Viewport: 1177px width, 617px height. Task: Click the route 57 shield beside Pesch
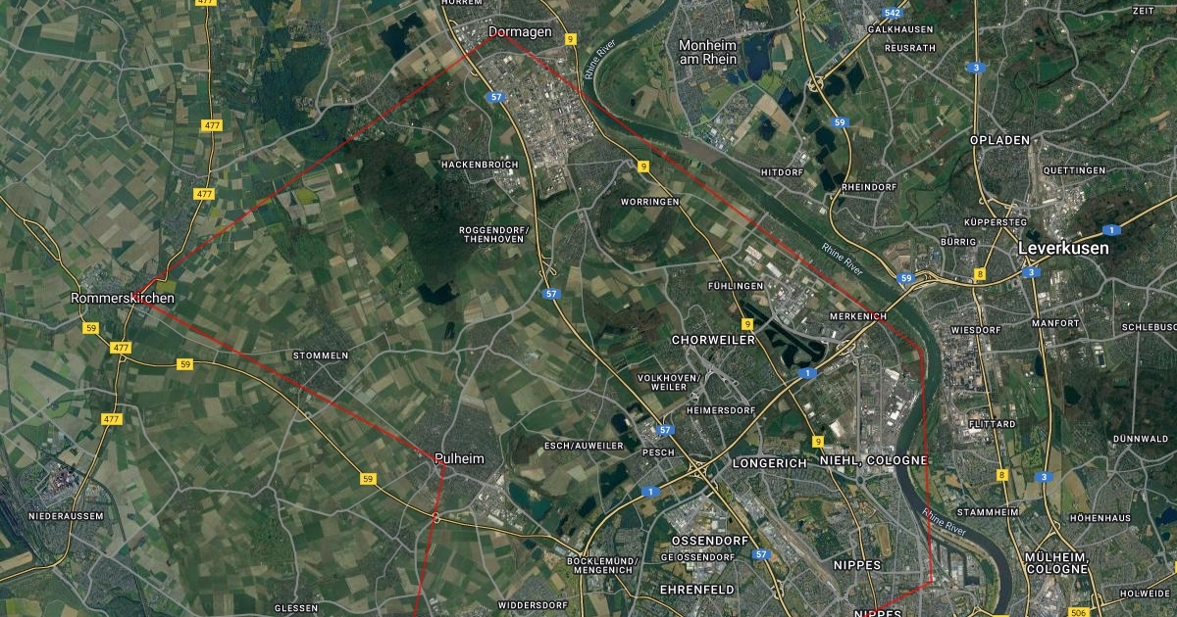pos(666,430)
